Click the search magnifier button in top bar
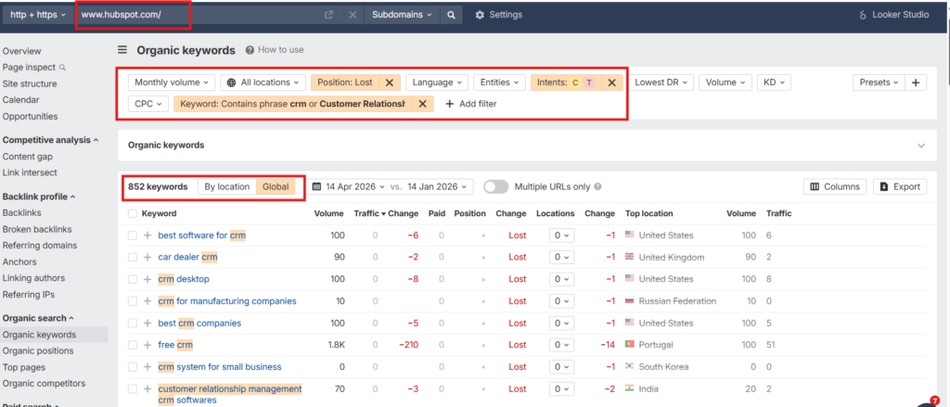The height and width of the screenshot is (407, 950). click(x=450, y=15)
